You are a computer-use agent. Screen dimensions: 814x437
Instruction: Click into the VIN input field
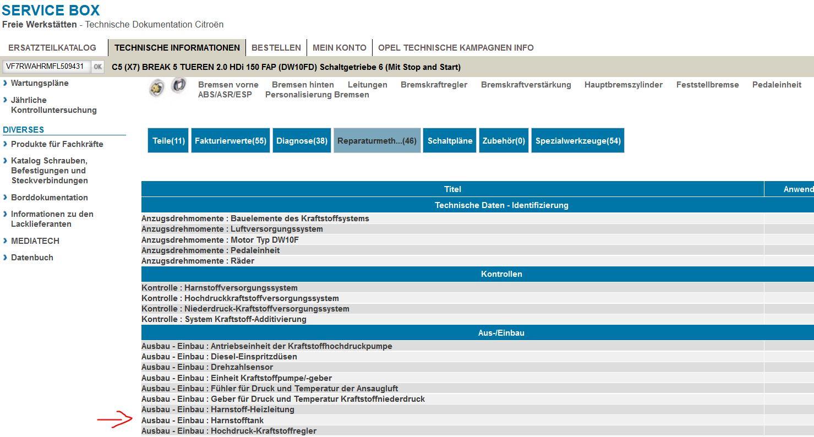point(46,67)
